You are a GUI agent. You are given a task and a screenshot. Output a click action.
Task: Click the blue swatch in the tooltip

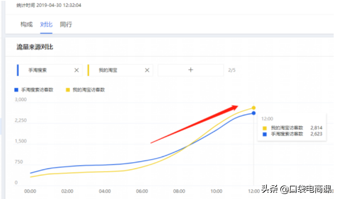(265, 134)
